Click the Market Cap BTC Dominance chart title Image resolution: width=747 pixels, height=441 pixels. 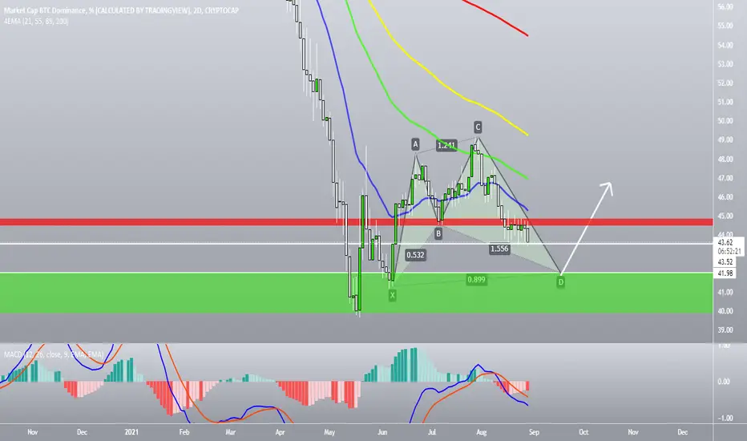121,10
